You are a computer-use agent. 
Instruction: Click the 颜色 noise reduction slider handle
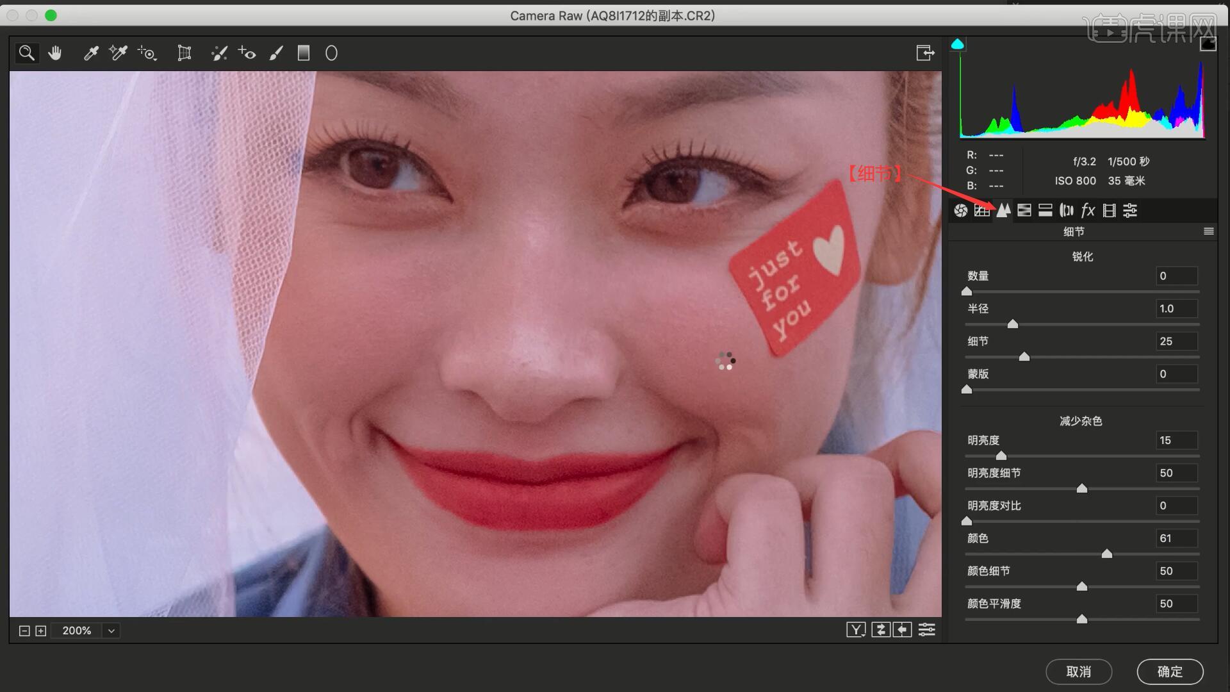coord(1106,554)
